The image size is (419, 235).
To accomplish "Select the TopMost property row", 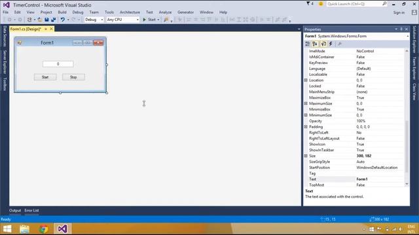I will coord(356,185).
